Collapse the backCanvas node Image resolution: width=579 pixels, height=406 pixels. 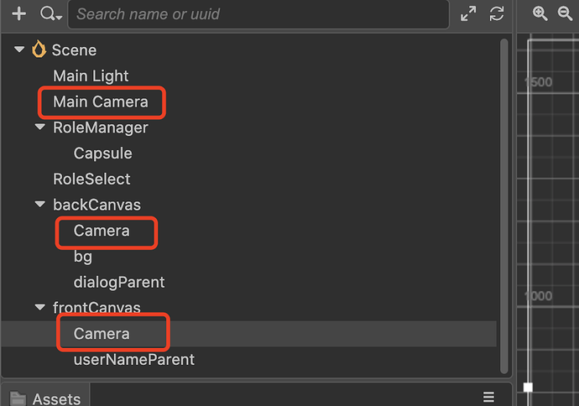click(x=39, y=205)
